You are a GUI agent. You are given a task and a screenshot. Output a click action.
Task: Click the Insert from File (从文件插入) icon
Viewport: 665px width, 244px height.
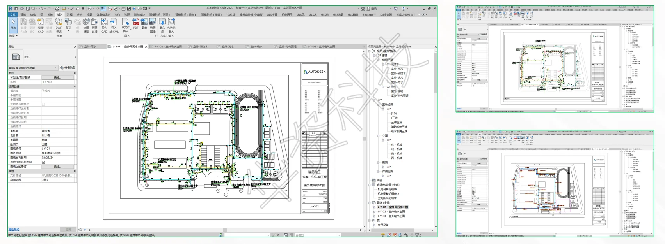126,25
